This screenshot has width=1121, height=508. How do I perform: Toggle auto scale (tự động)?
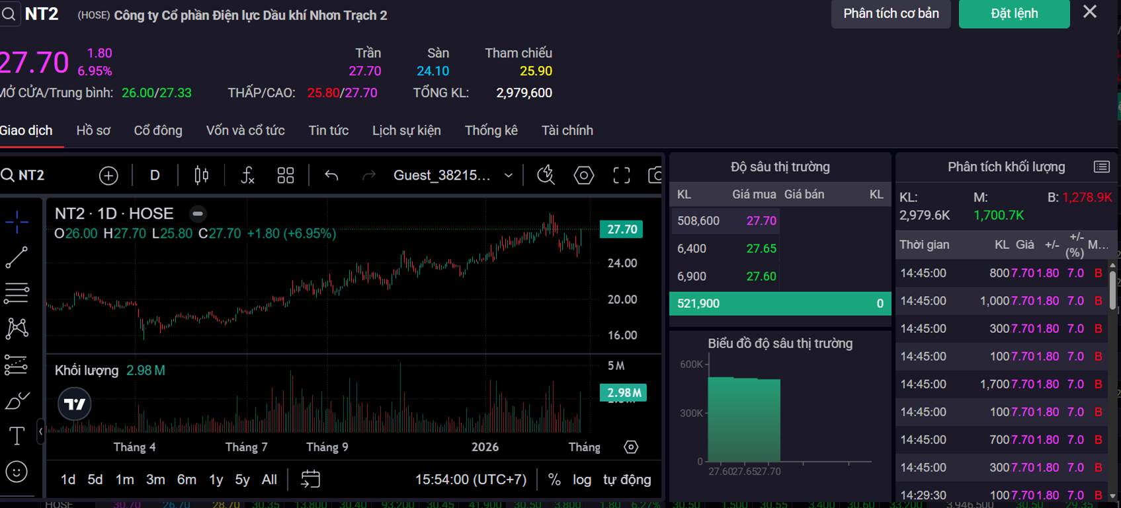(627, 480)
